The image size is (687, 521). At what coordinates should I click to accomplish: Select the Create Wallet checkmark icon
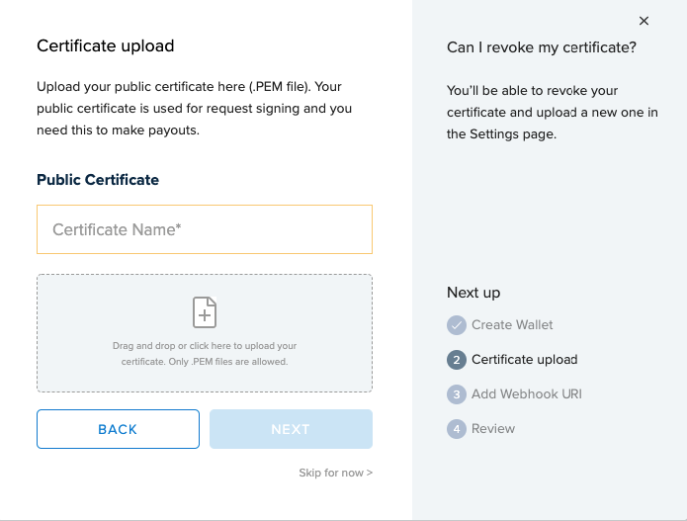(456, 325)
